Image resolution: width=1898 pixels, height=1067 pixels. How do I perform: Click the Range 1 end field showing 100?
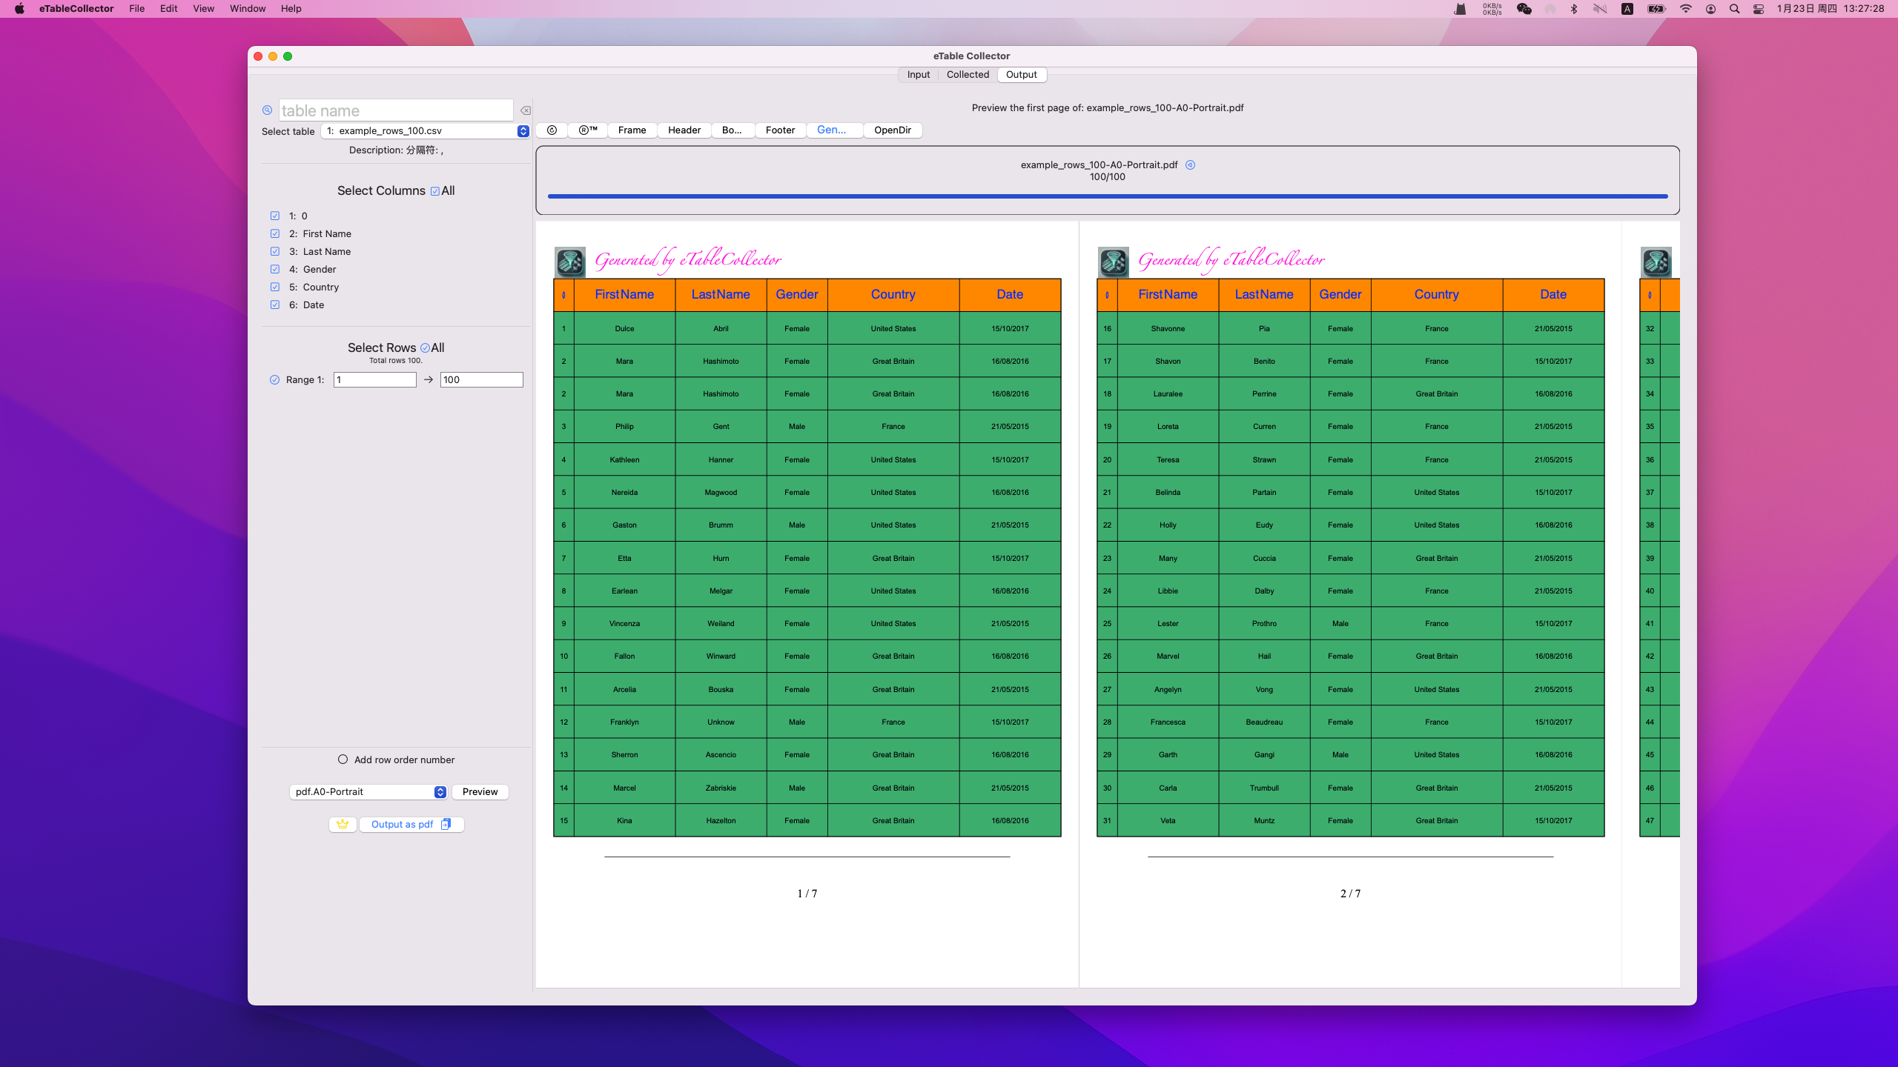click(x=482, y=379)
